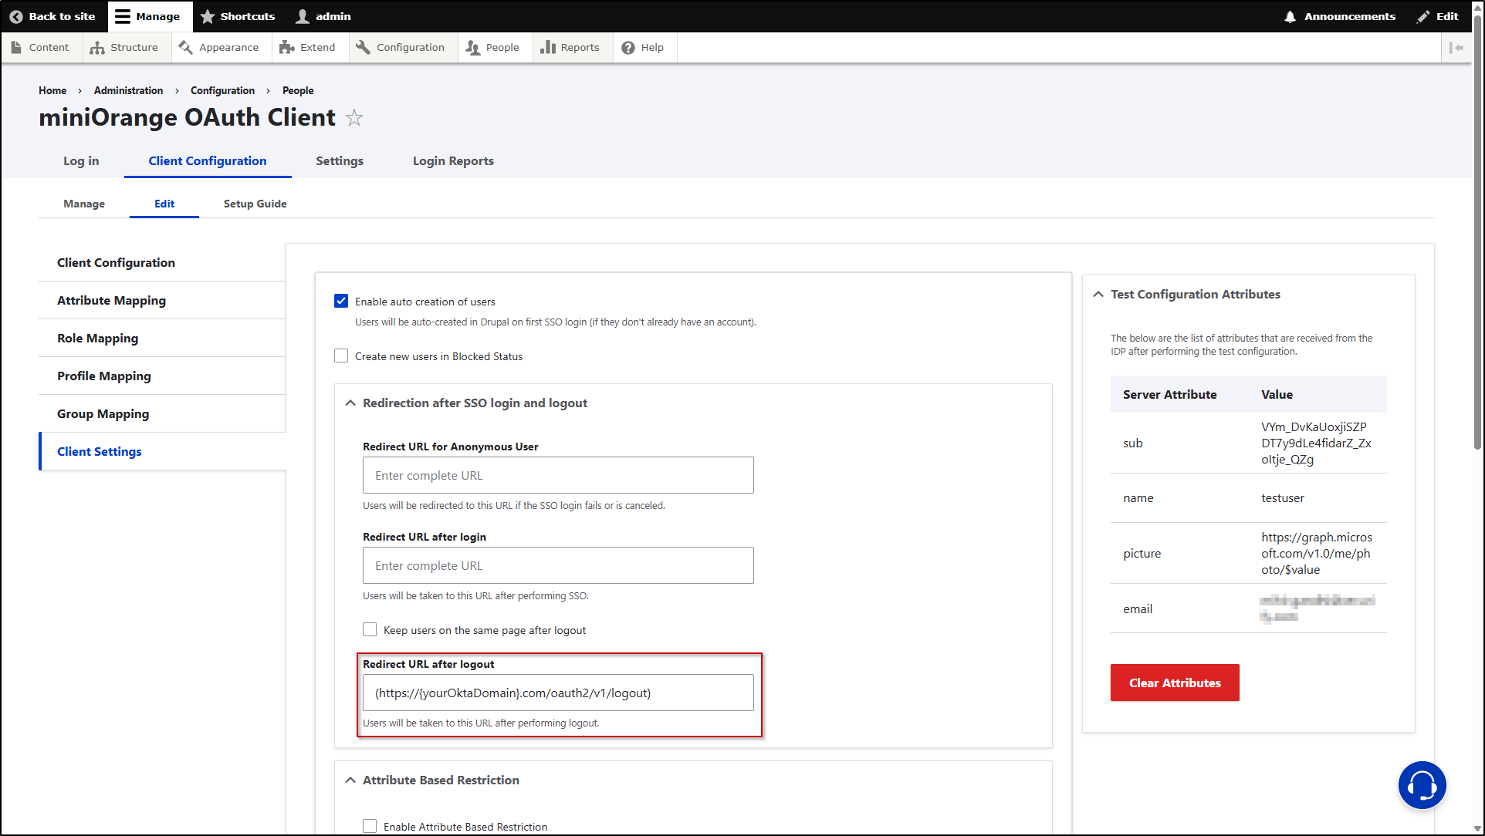The height and width of the screenshot is (836, 1485).
Task: Click the star favorite icon beside title
Action: 353,118
